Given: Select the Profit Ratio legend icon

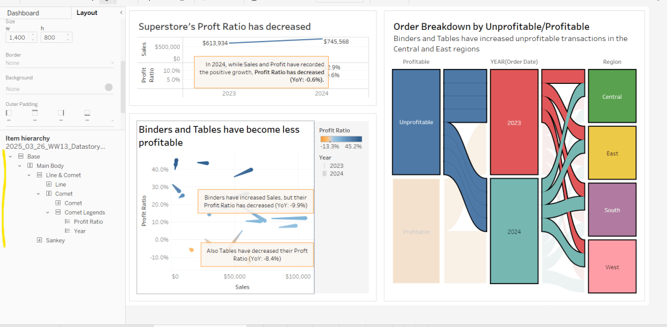Looking at the screenshot, I should point(67,222).
